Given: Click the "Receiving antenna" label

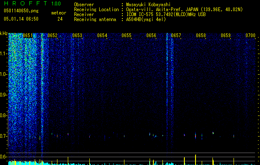Looking at the screenshot, I should point(95,19).
